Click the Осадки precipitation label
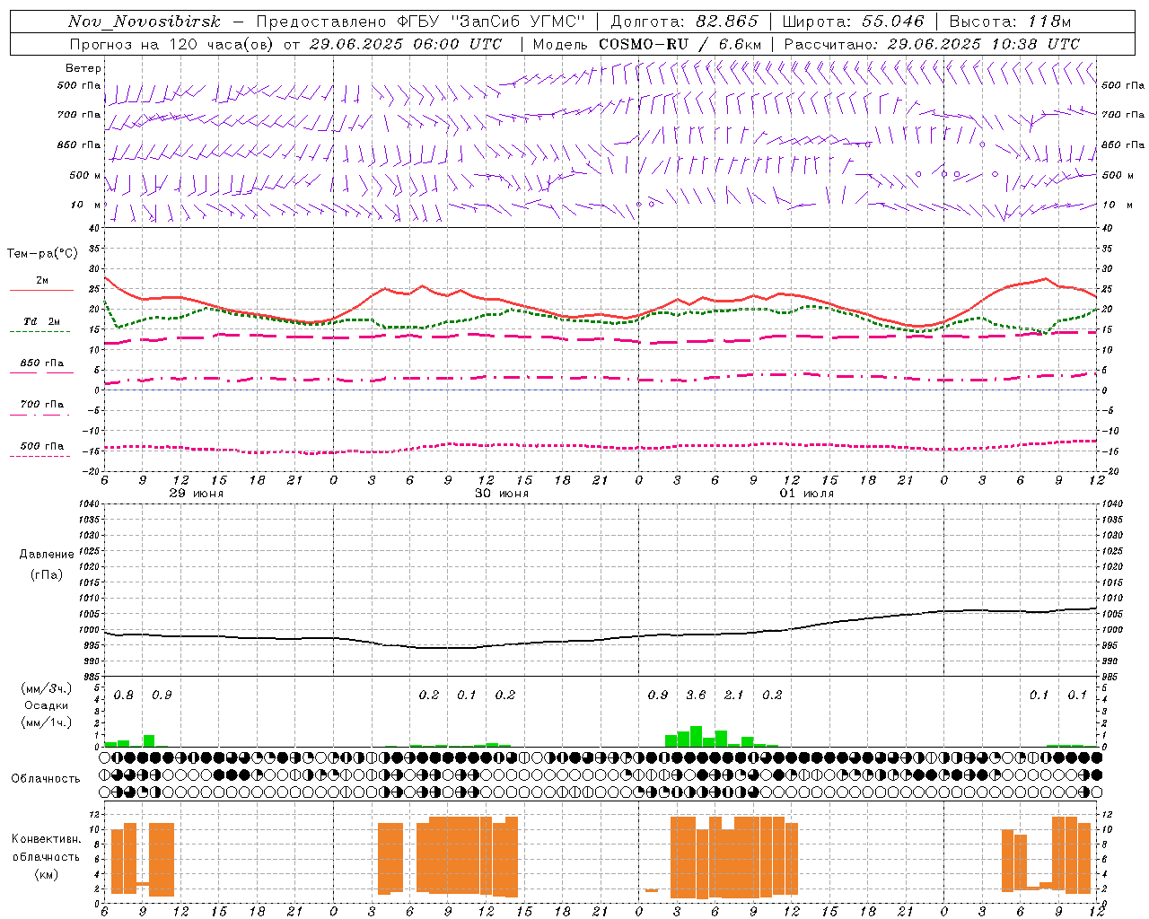The image size is (1149, 919). tap(46, 705)
